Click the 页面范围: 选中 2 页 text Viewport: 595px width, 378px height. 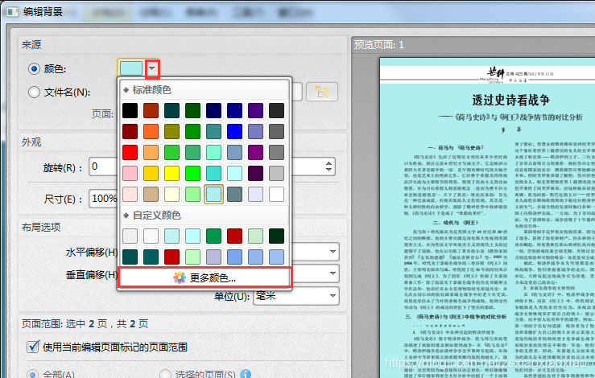click(x=85, y=324)
